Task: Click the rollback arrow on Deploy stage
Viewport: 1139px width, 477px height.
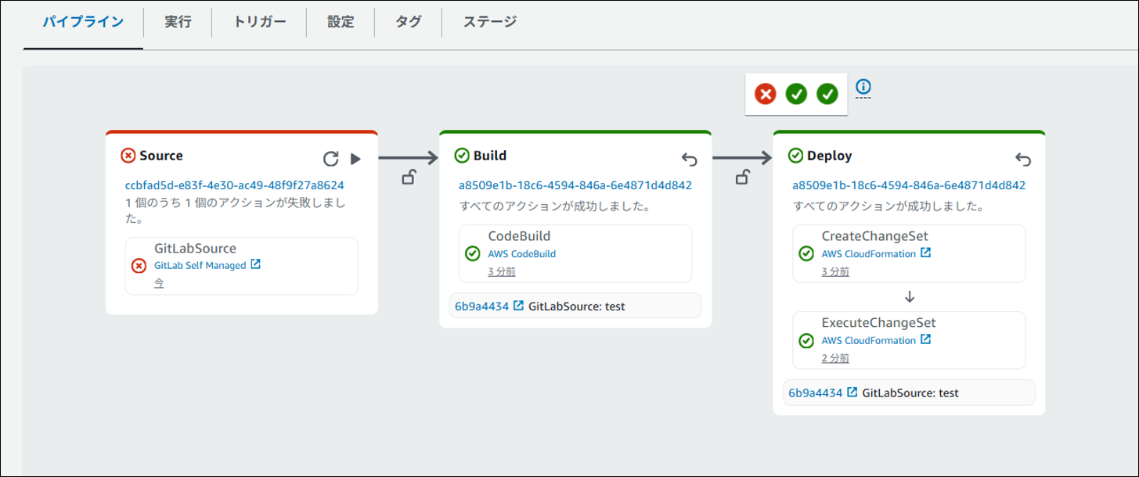Action: [x=1023, y=160]
